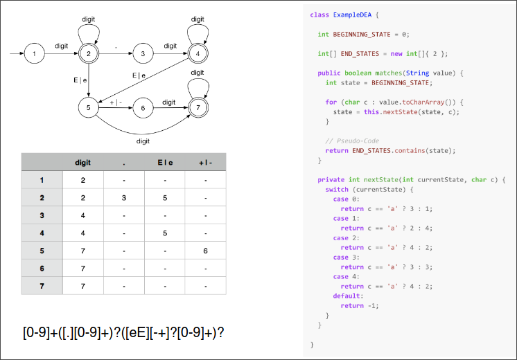
Task: Click accepting state node 7
Action: pos(198,108)
